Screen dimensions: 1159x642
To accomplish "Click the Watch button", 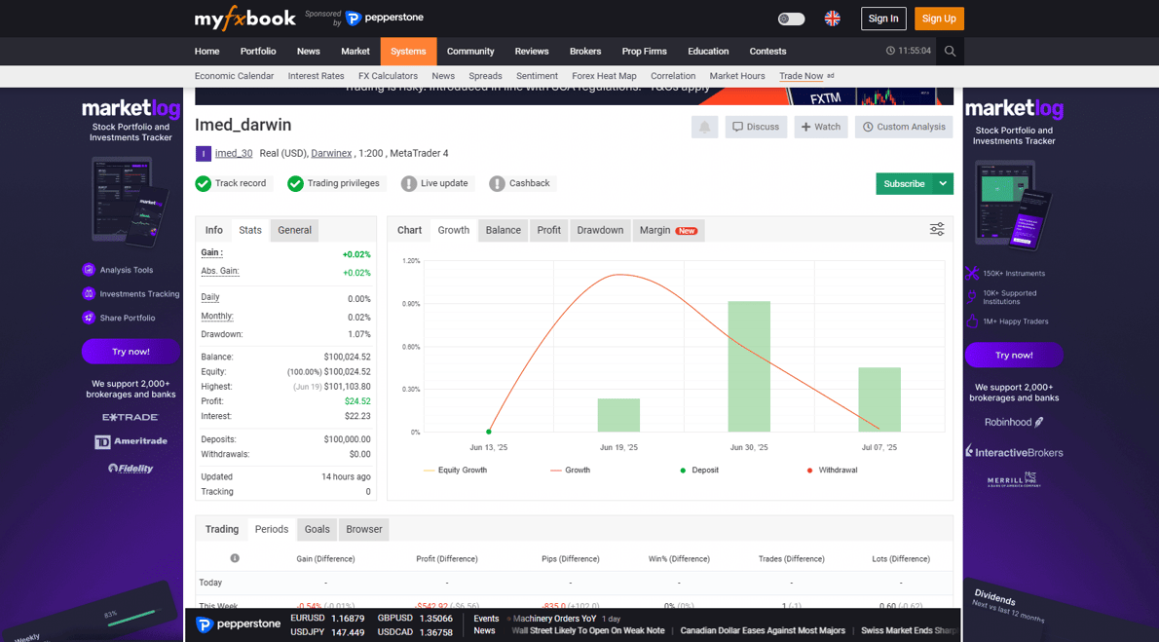I will (x=820, y=128).
